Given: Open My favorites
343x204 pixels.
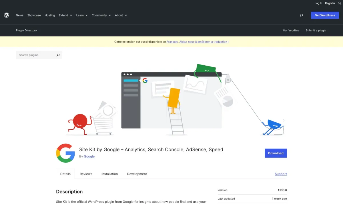Looking at the screenshot, I should coord(291,31).
